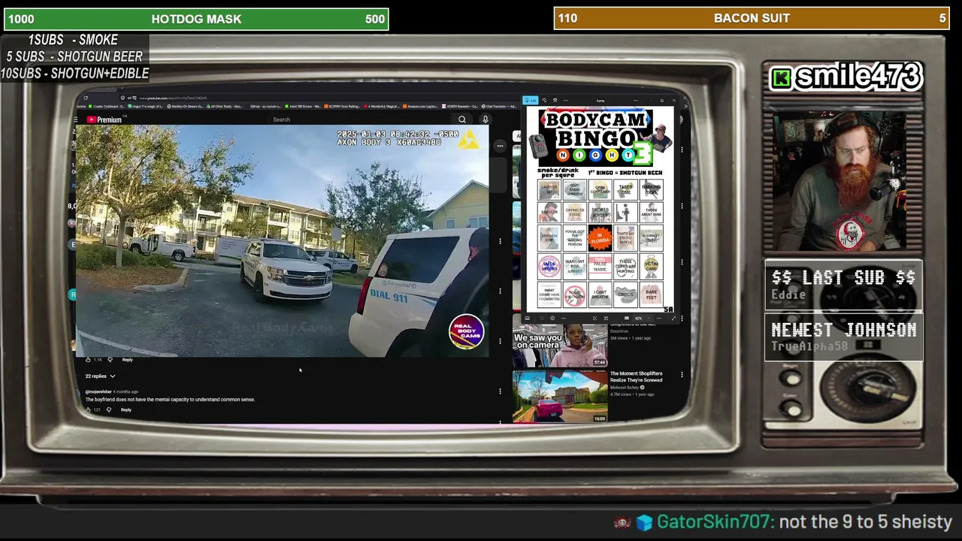Click the 'Taser Time' bingo square
Image resolution: width=962 pixels, height=541 pixels.
click(x=625, y=189)
